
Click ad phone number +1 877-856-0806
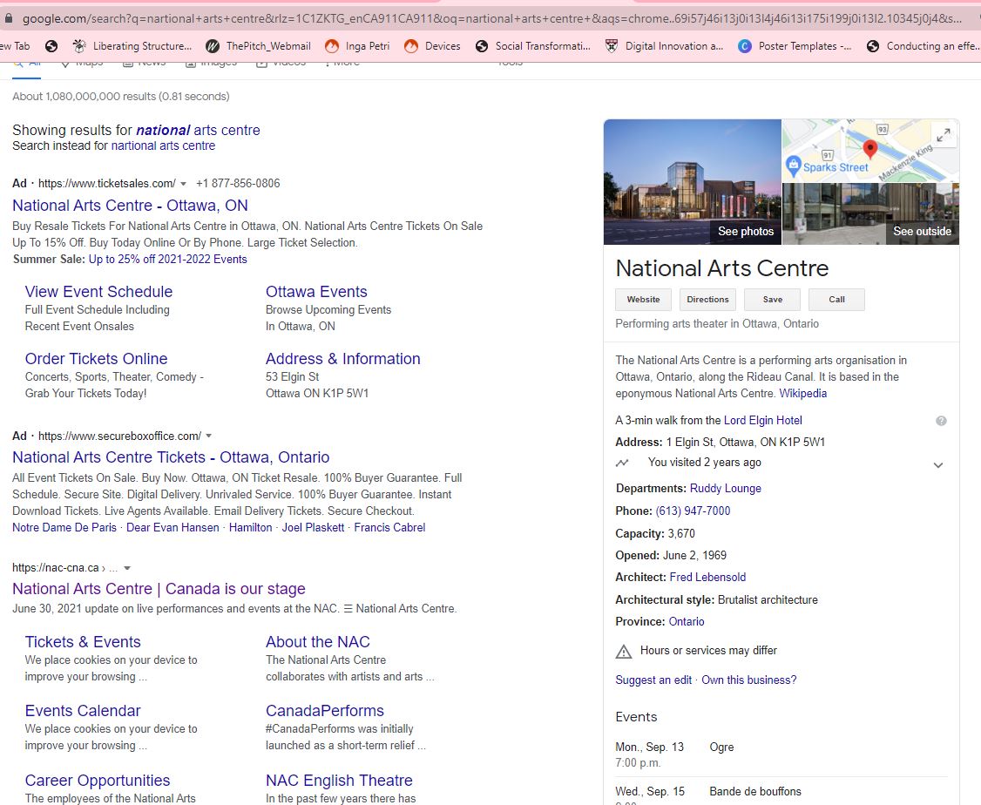(238, 183)
